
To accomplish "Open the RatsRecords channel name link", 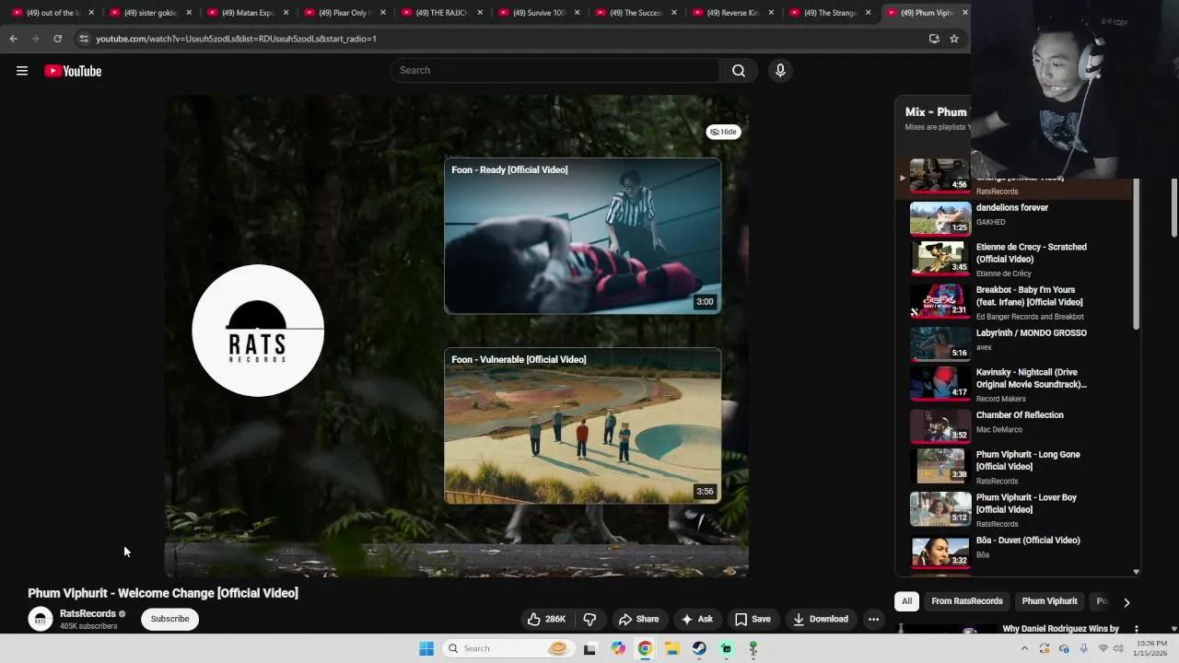I will [88, 613].
